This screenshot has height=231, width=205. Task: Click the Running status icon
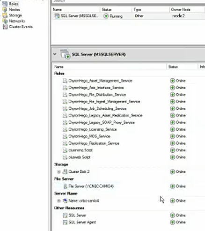click(x=106, y=16)
